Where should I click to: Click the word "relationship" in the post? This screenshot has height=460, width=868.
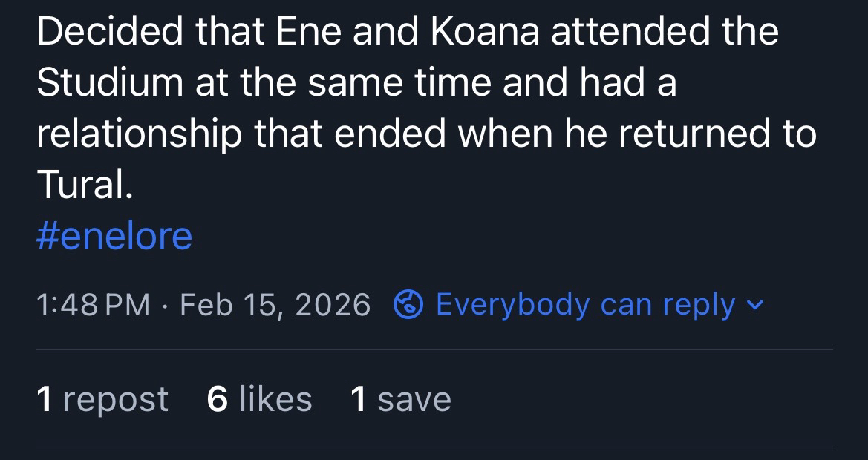pyautogui.click(x=139, y=134)
